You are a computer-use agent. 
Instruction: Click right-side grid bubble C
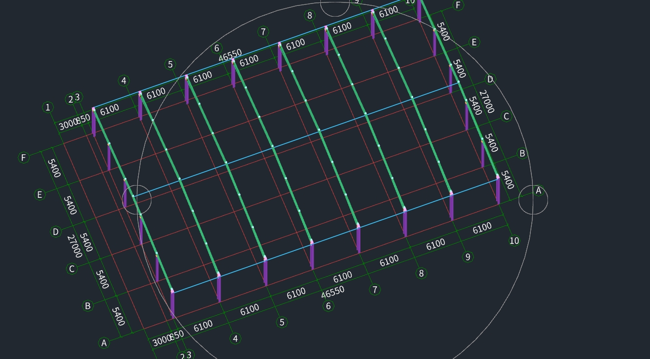[x=506, y=116]
